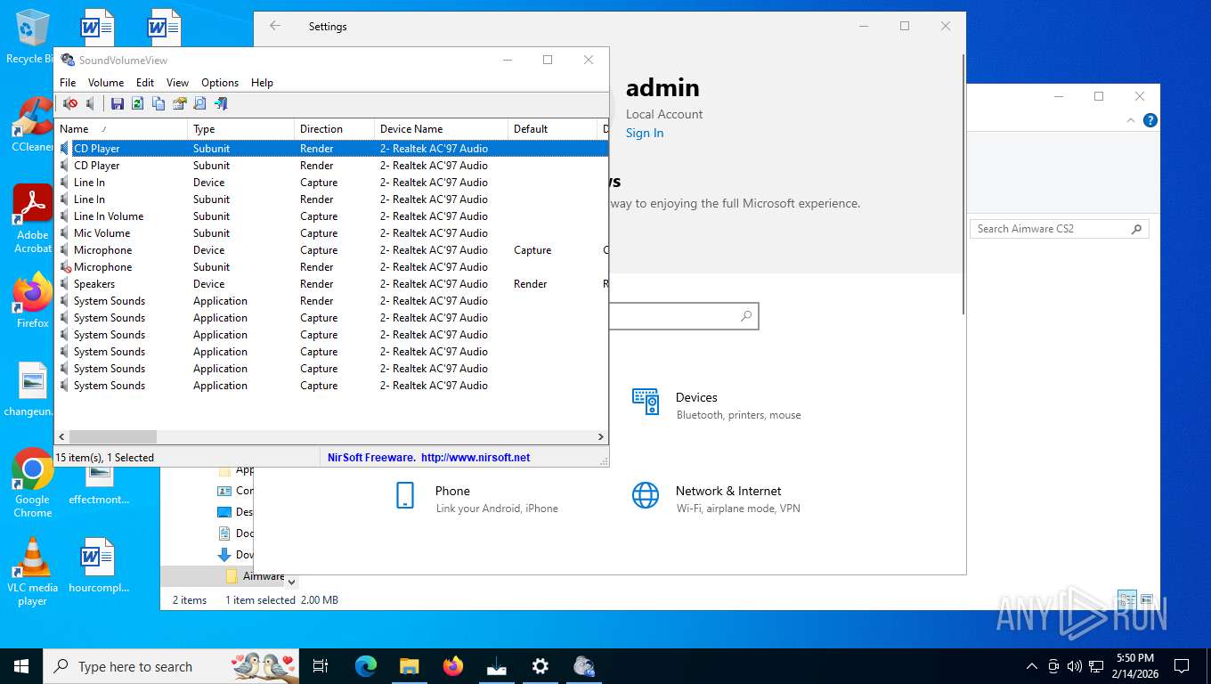
Task: Click the Copy Selected Items toolbar icon
Action: pos(158,104)
